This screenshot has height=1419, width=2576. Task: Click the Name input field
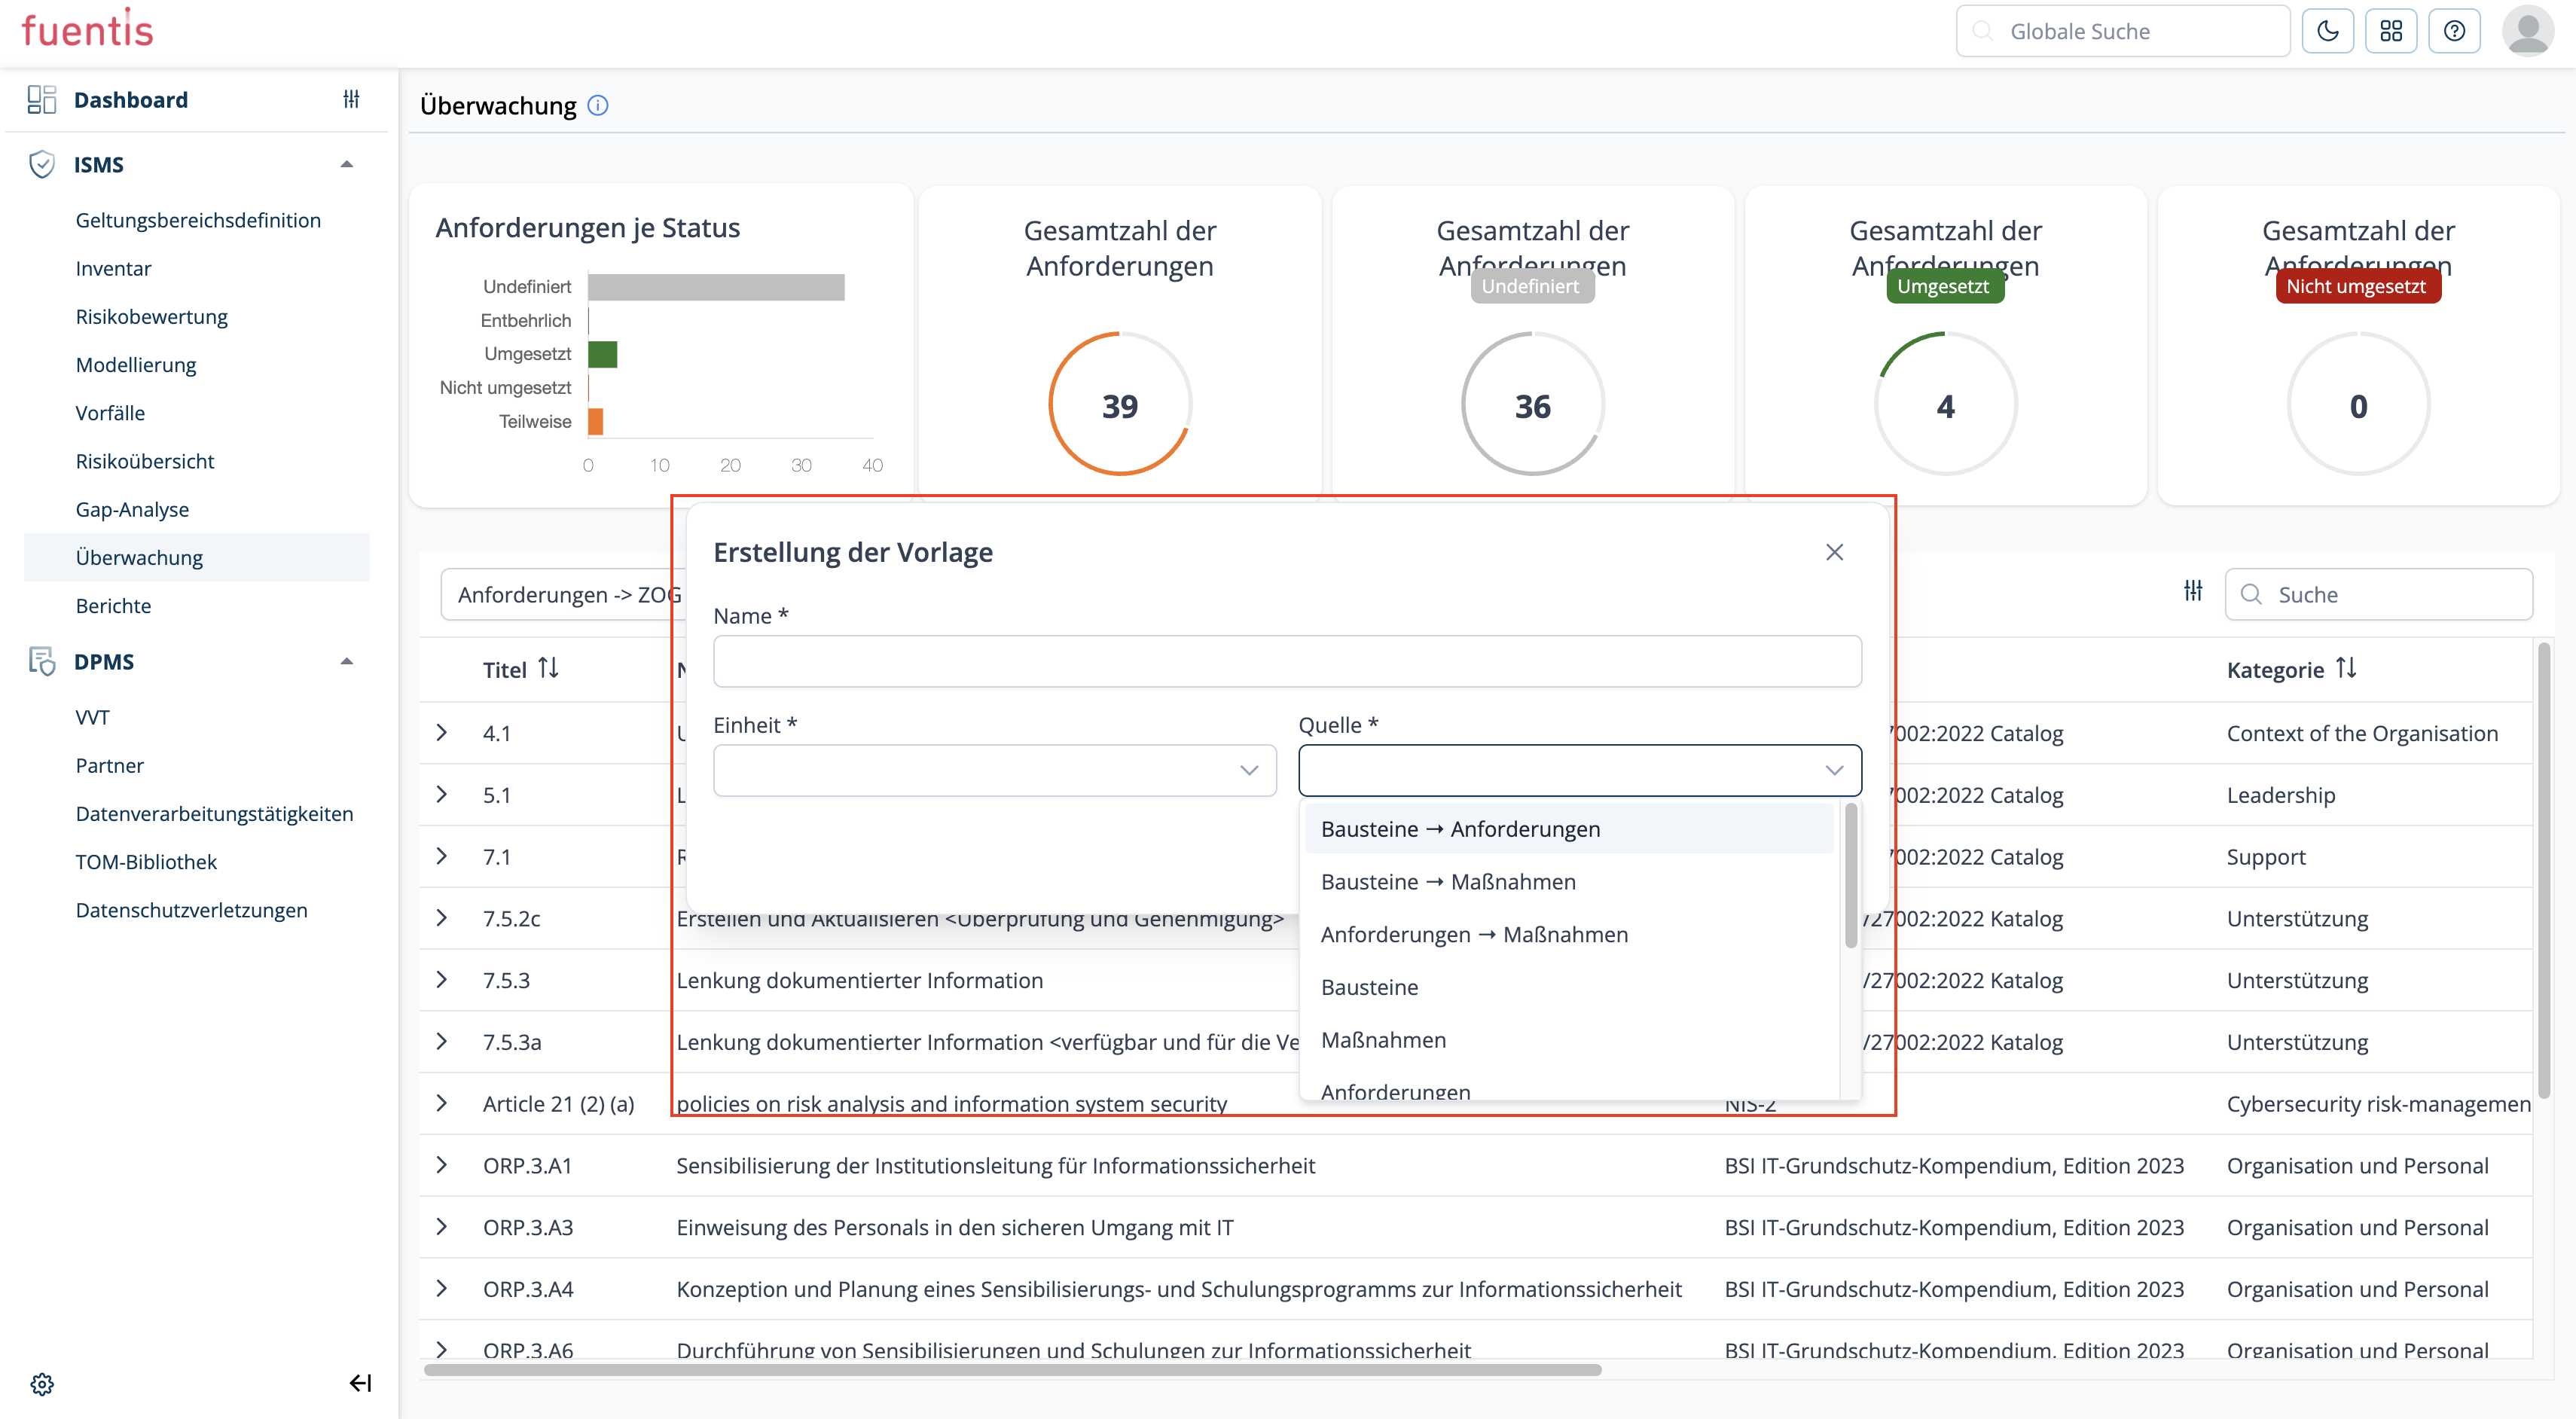[x=1286, y=661]
